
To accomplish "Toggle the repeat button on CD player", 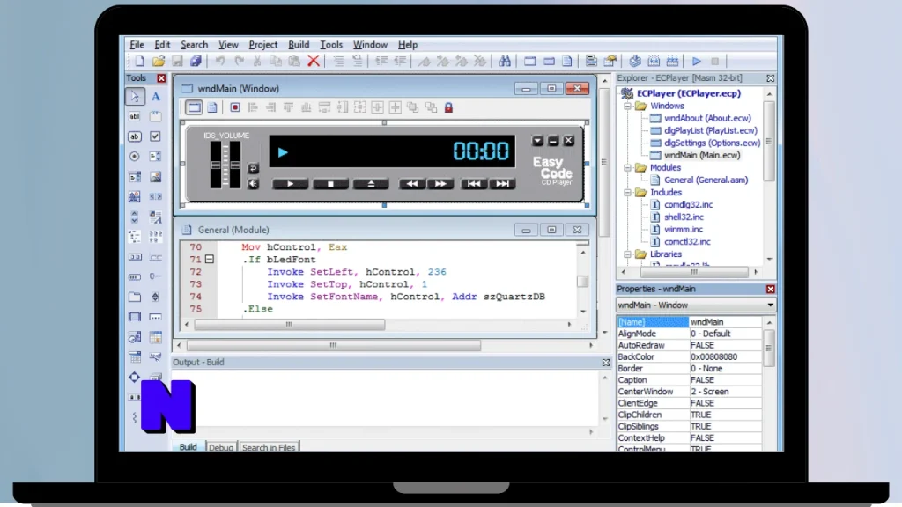I will pyautogui.click(x=253, y=168).
